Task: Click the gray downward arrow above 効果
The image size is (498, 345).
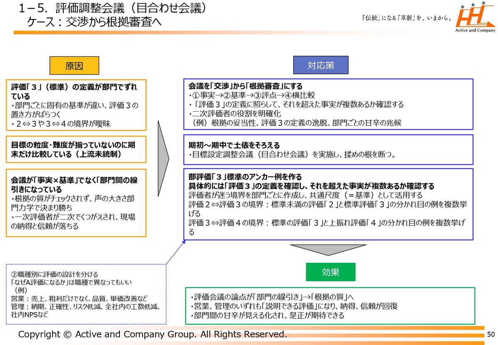Action: pos(328,249)
